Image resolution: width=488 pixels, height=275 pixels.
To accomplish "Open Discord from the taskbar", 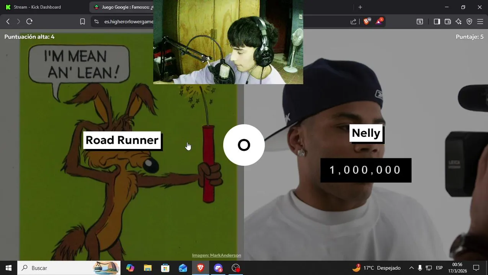I will click(218, 268).
